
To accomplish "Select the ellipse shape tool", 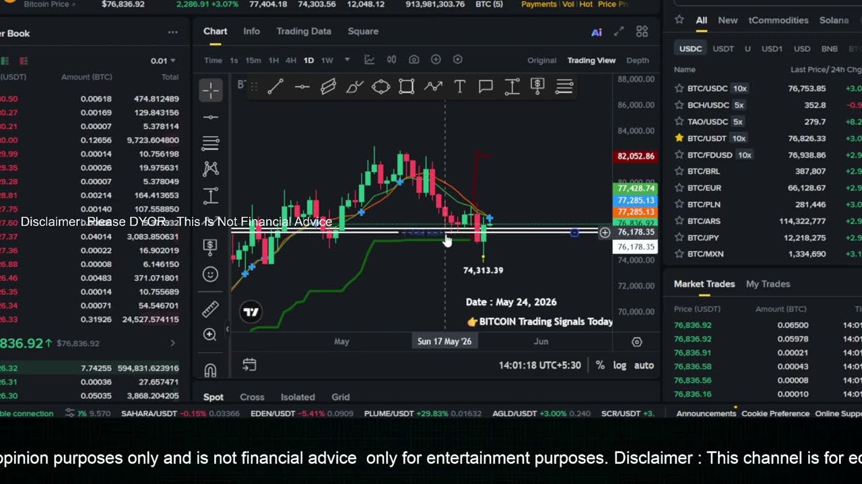I will pos(380,87).
